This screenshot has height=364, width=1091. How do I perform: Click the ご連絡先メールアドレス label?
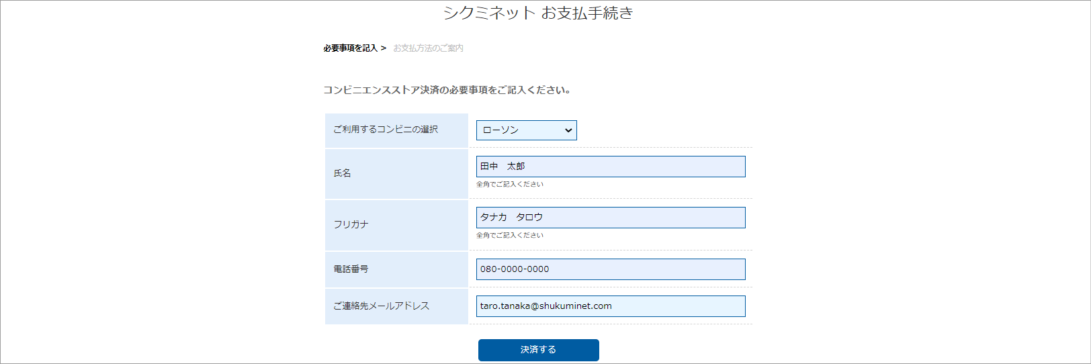coord(381,306)
